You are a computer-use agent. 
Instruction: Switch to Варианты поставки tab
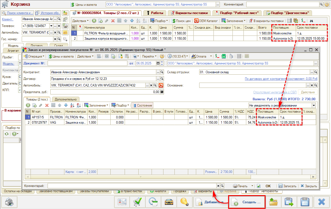click(189, 13)
